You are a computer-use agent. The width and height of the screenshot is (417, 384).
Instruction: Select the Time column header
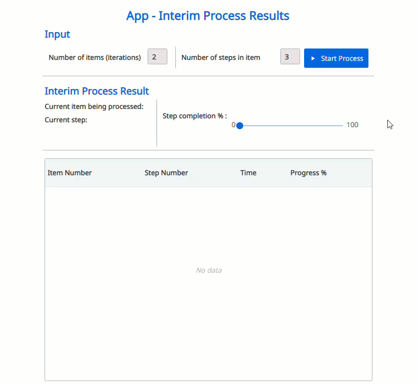coord(248,173)
